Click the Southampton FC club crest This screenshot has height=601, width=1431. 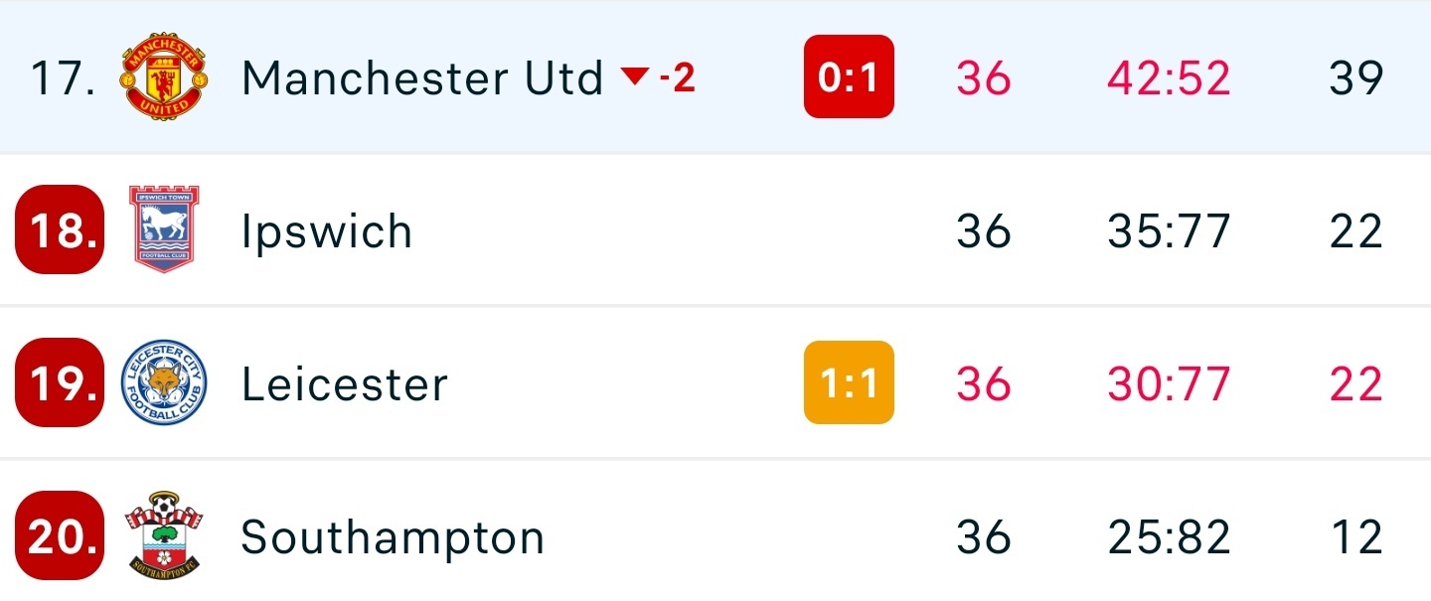pos(164,536)
